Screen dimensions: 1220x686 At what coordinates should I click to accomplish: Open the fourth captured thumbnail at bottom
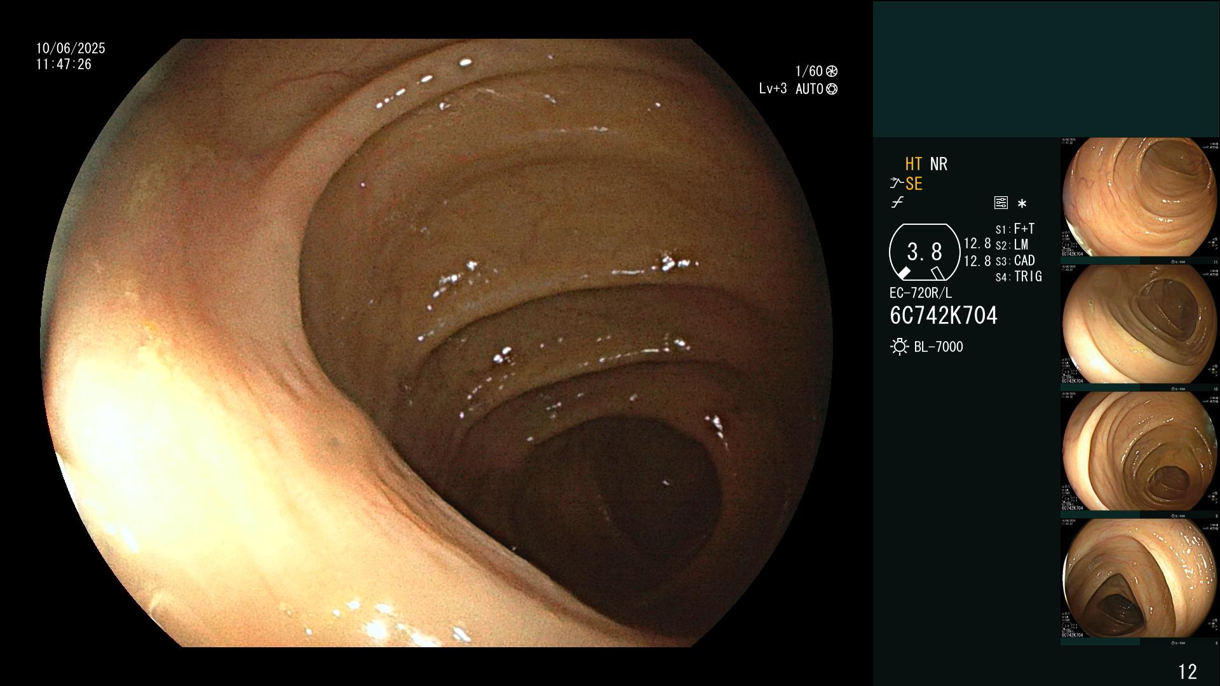click(1140, 579)
